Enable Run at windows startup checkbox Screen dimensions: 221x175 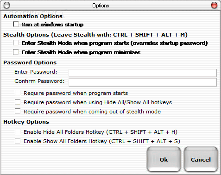click(x=16, y=24)
